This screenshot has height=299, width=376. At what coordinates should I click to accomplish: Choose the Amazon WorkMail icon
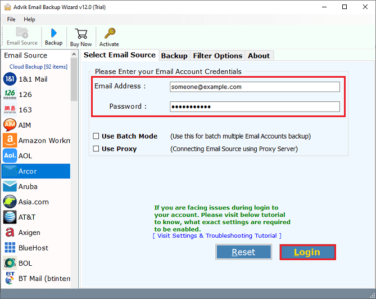tap(10, 140)
